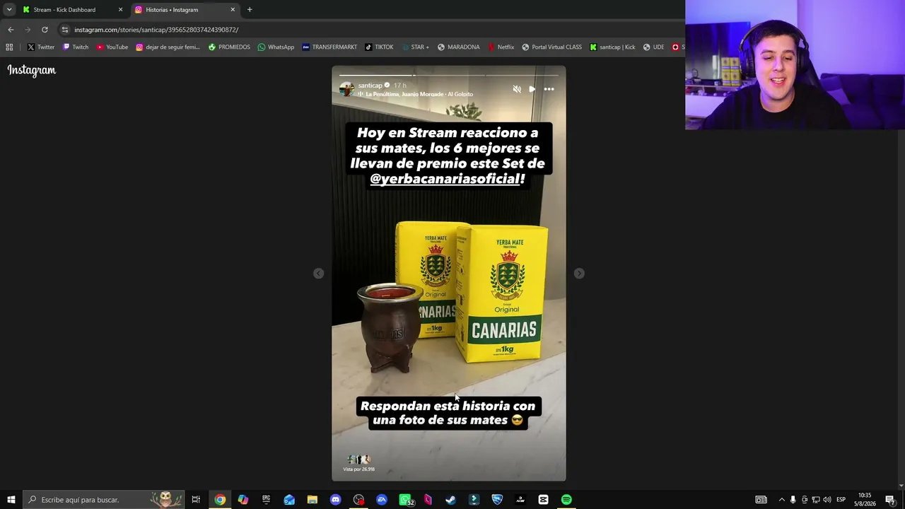The image size is (905, 509).
Task: Open the TIKTOK bookmark
Action: [x=379, y=47]
